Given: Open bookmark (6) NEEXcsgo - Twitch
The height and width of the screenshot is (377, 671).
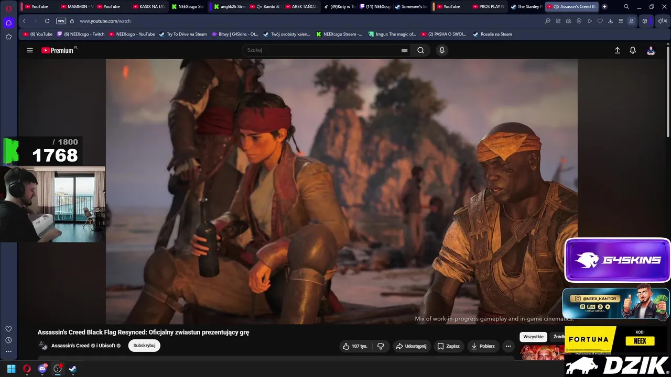Looking at the screenshot, I should click(81, 34).
